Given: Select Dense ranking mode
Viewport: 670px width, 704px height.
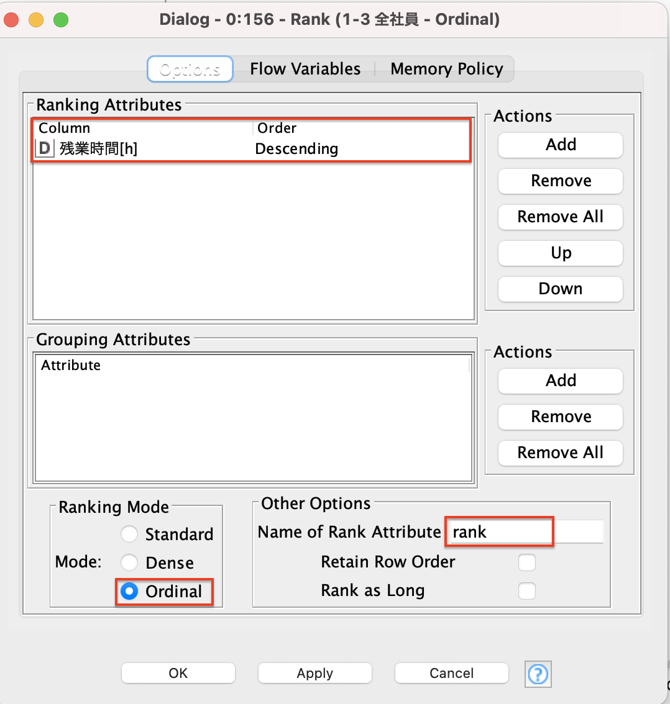Looking at the screenshot, I should 129,562.
